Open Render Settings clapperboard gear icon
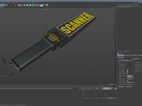The height and width of the screenshot is (106, 142). point(16,5)
